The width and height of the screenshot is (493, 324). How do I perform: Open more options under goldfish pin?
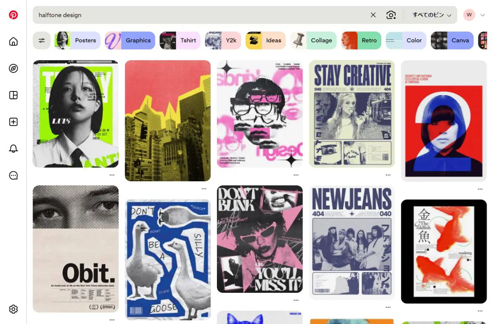click(480, 310)
